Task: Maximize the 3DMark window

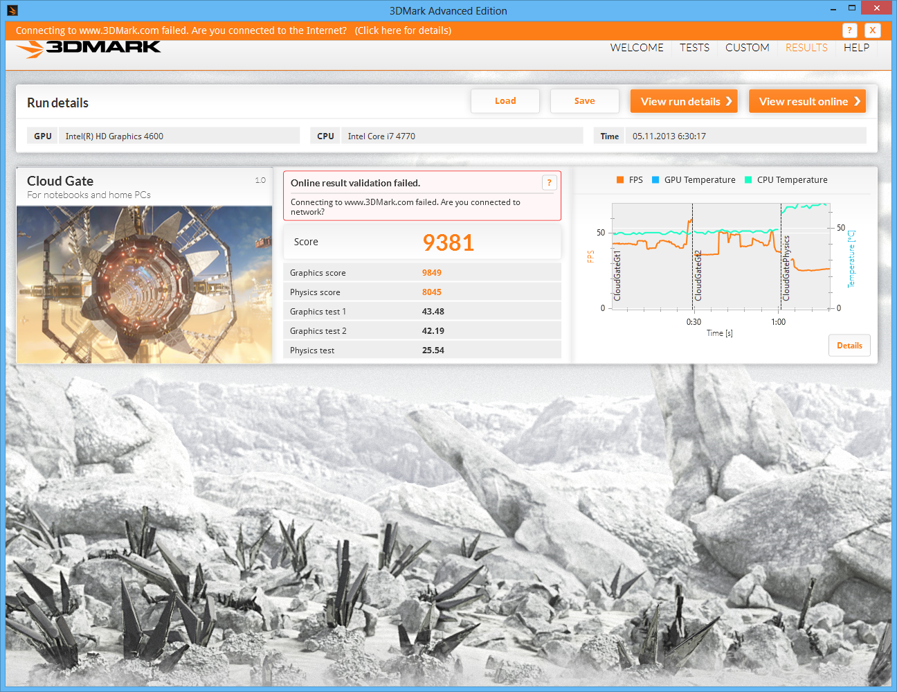Action: click(x=852, y=8)
